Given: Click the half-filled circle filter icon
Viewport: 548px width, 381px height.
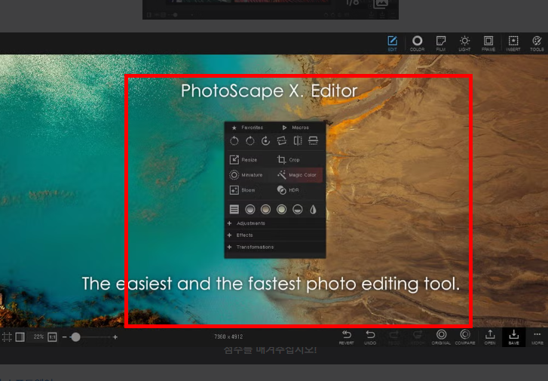Looking at the screenshot, I should 298,209.
